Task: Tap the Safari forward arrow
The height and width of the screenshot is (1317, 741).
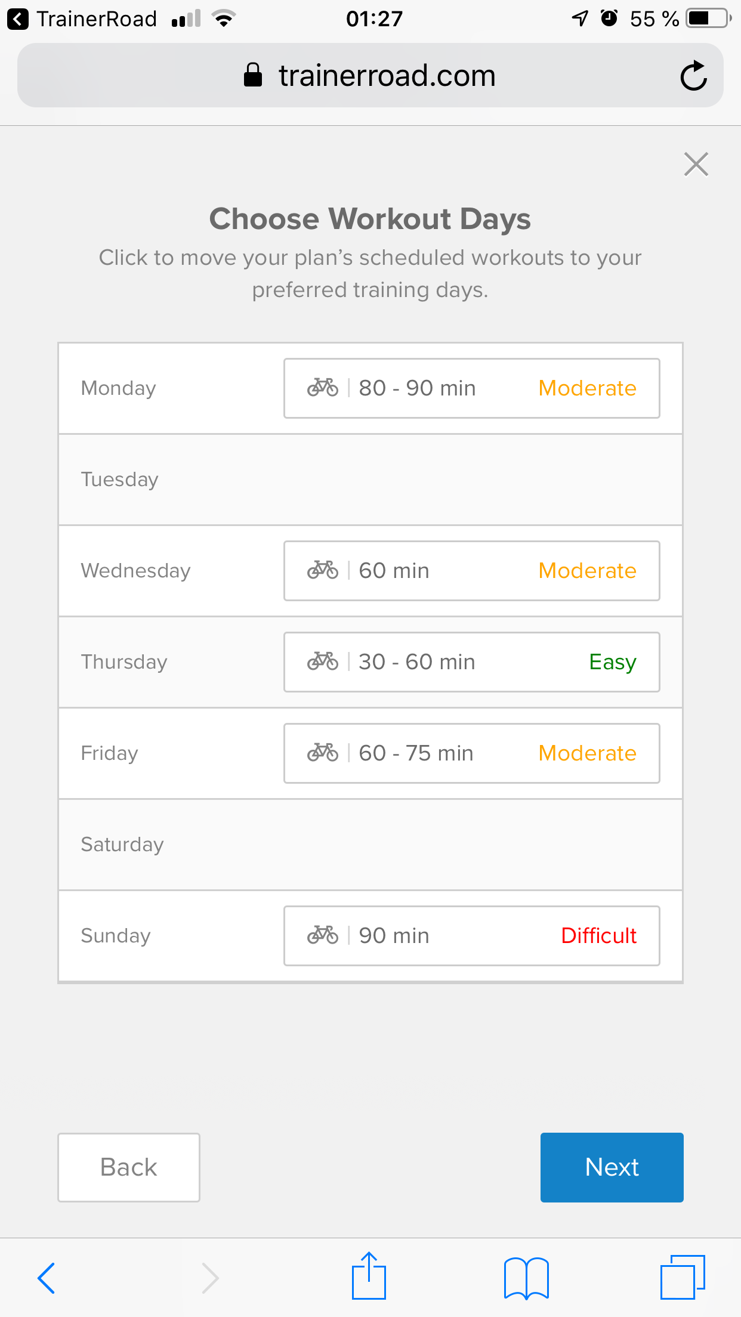Action: 210,1278
